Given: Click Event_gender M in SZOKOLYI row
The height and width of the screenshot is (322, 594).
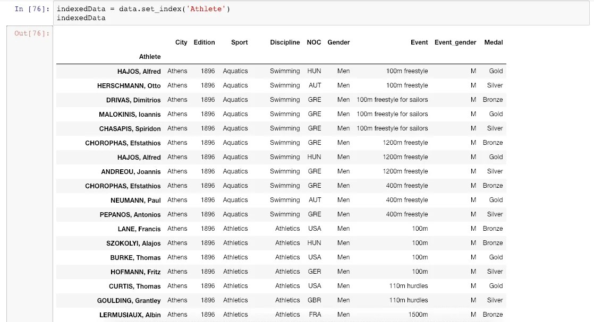Looking at the screenshot, I should tap(473, 243).
